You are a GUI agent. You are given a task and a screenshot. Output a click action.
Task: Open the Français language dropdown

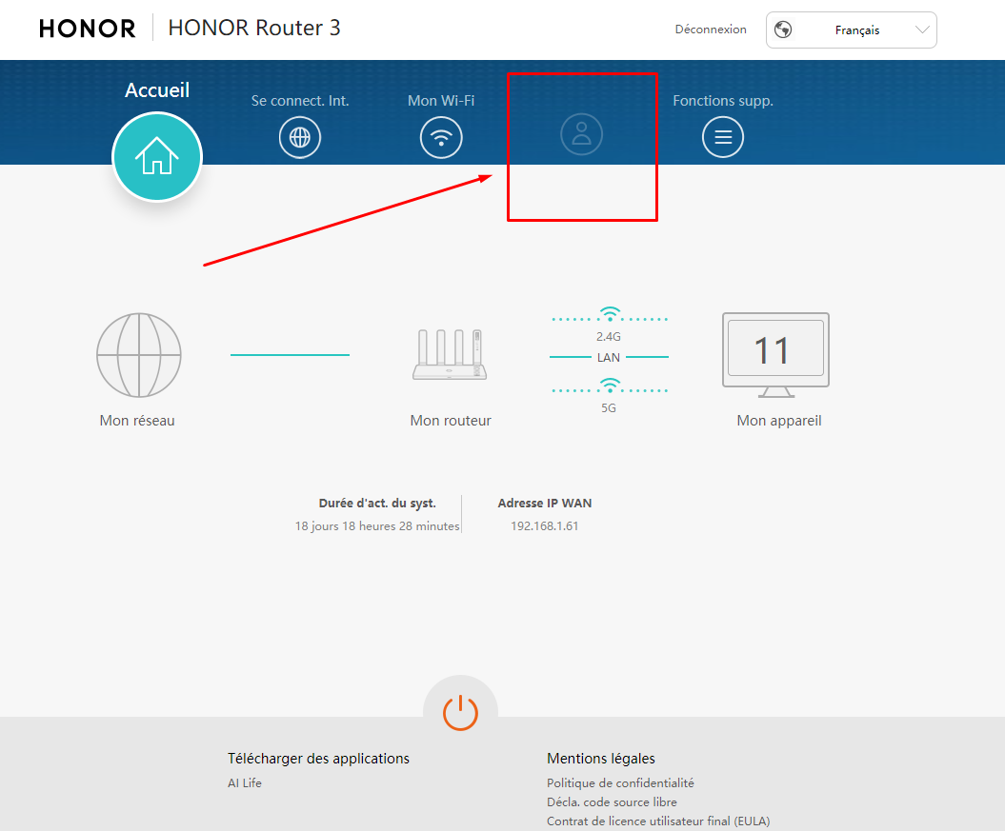[851, 30]
